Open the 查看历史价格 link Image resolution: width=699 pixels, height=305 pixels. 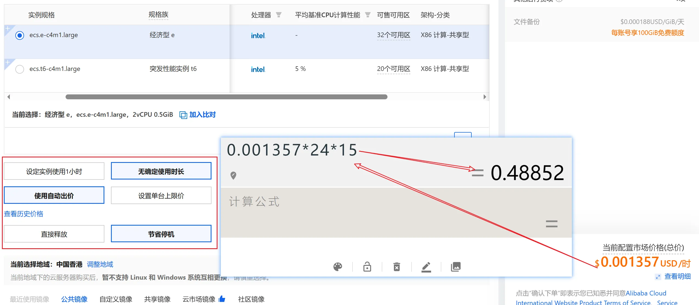pos(24,214)
